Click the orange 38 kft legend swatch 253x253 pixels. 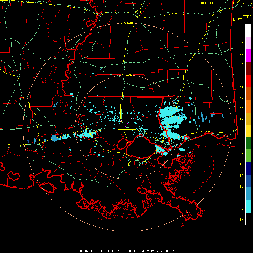click(248, 106)
